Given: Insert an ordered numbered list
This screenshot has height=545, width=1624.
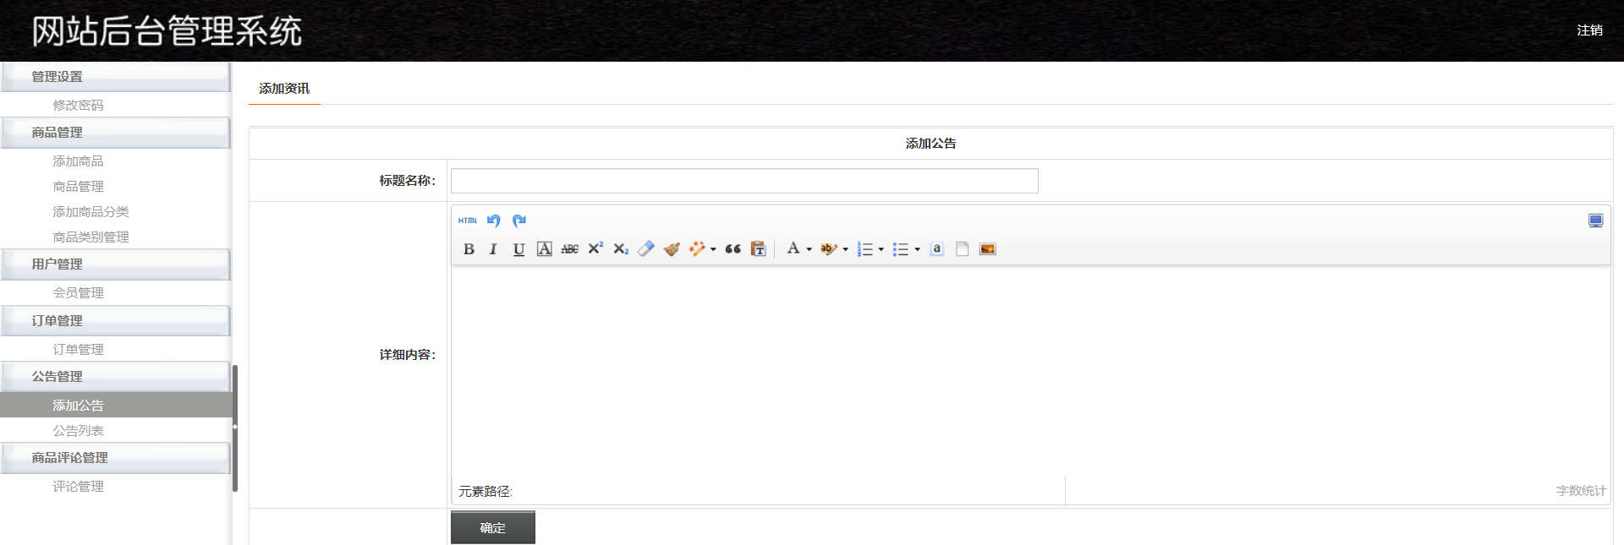Looking at the screenshot, I should click(865, 249).
